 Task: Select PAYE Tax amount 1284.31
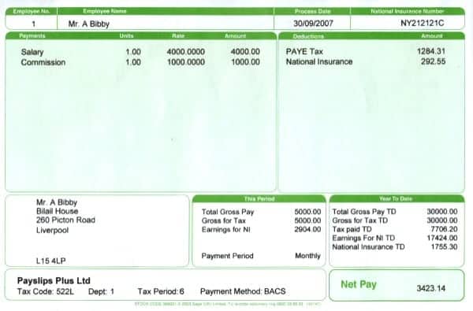[431, 51]
